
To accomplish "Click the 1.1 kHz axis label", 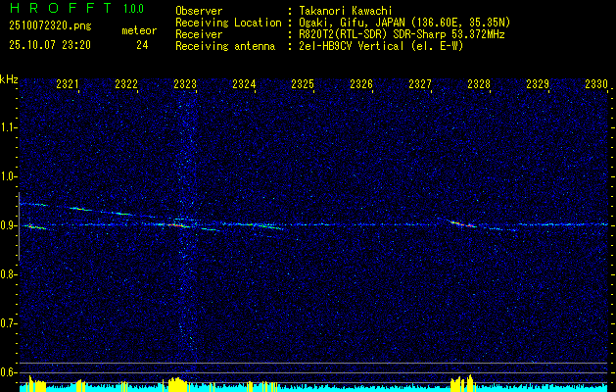I will [x=9, y=127].
